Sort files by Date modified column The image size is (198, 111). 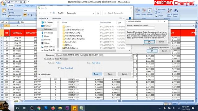point(105,23)
